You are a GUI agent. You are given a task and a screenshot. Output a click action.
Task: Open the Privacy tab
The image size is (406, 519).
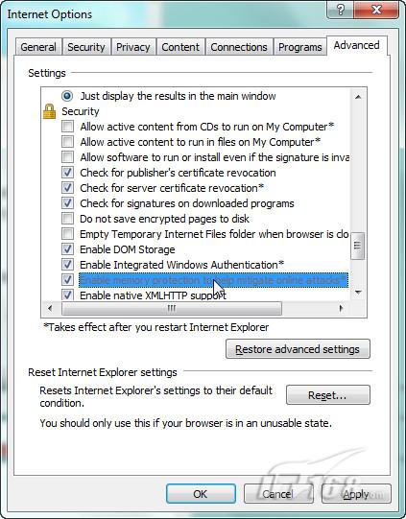click(133, 47)
